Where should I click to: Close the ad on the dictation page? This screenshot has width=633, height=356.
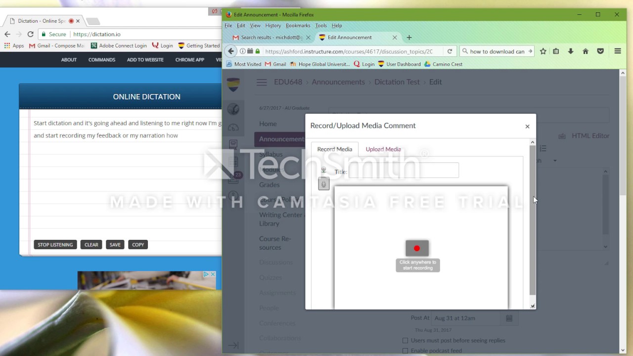[213, 274]
